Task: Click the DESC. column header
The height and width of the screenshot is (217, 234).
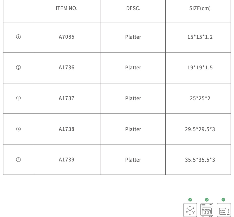Action: point(133,8)
